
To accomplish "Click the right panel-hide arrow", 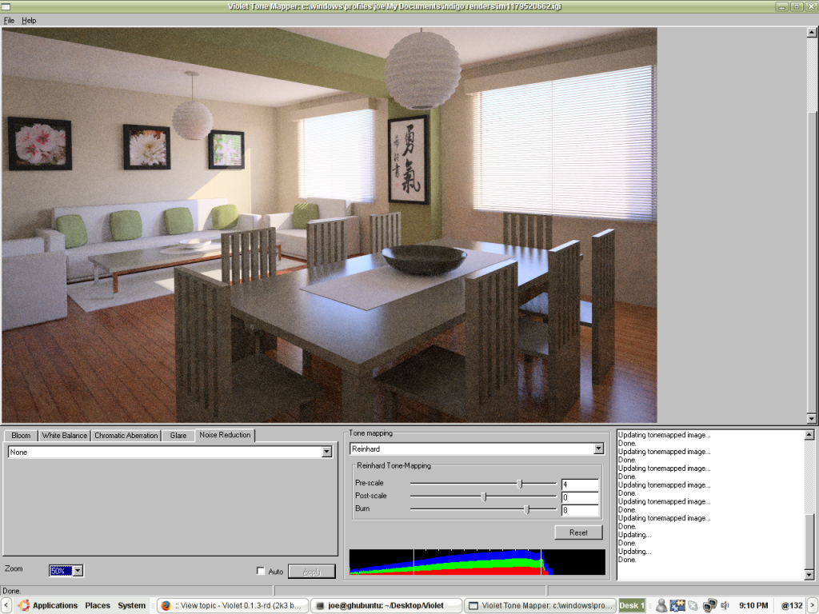I will pos(813,606).
